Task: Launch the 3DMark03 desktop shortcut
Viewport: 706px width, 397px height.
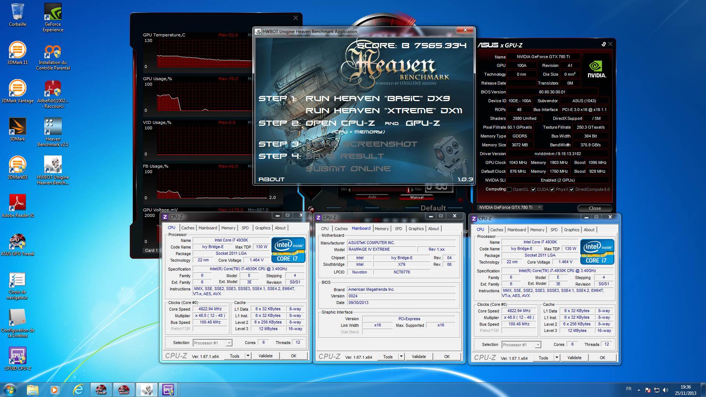Action: pos(17,168)
